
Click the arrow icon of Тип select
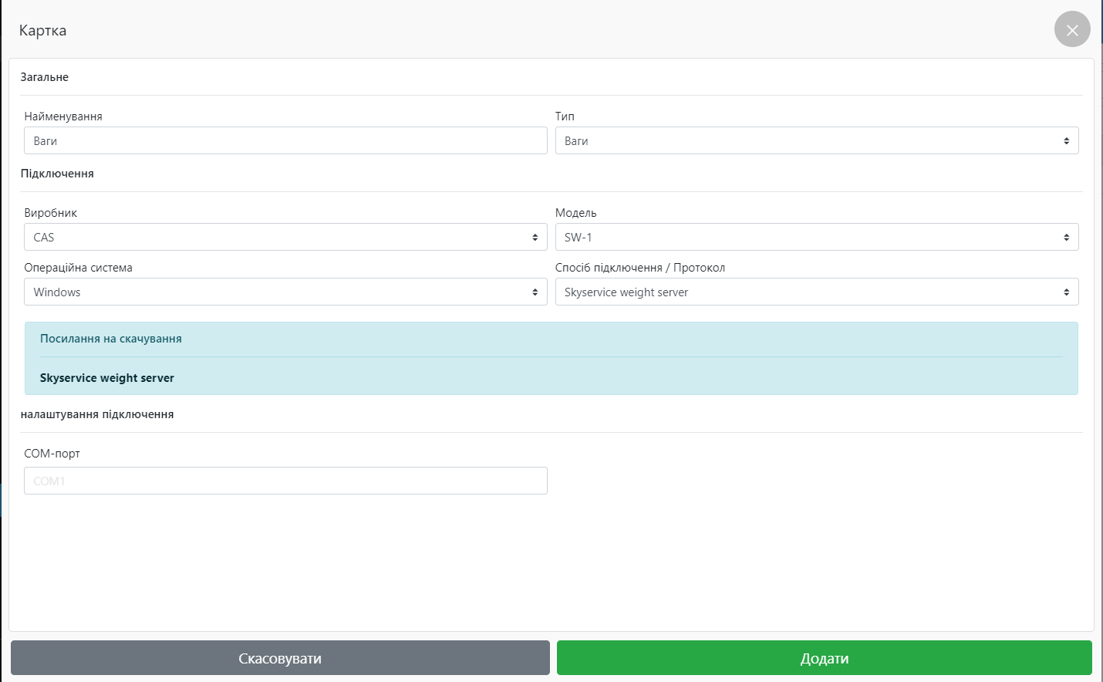[x=1066, y=141]
